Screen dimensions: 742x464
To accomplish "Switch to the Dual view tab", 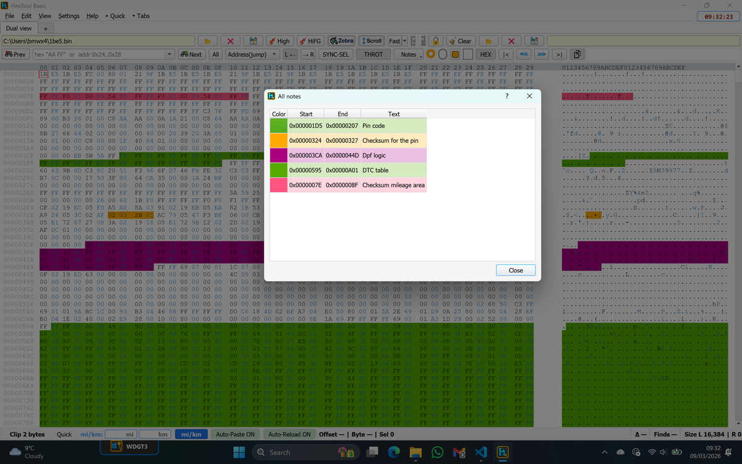I will click(19, 28).
